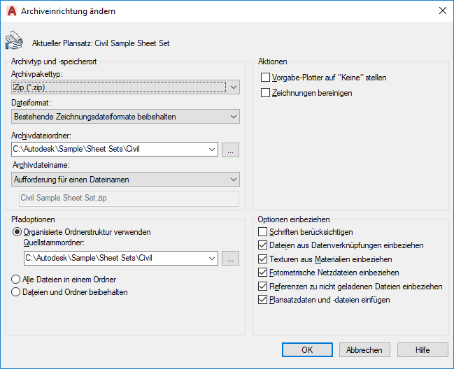Open the Archivdateiname dropdown list
Screen dimensions: 454x369
tap(233, 180)
